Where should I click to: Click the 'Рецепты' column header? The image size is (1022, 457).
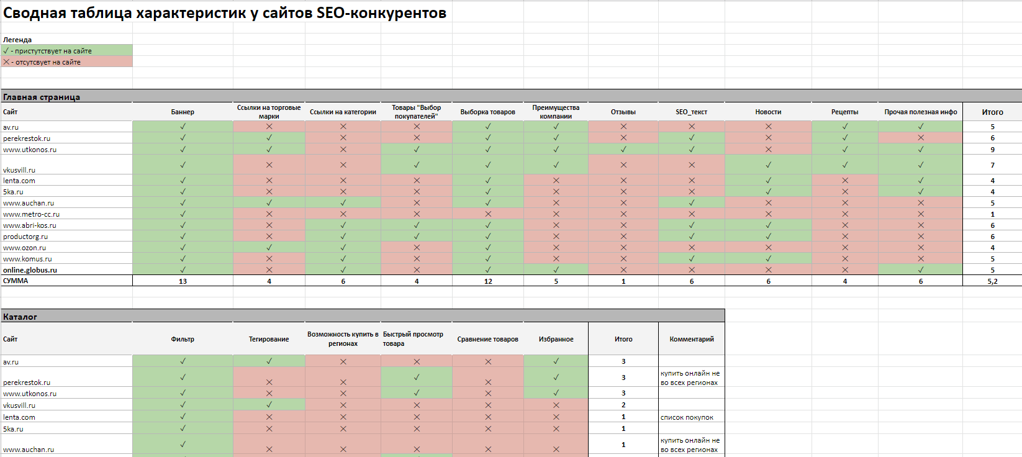click(x=844, y=112)
